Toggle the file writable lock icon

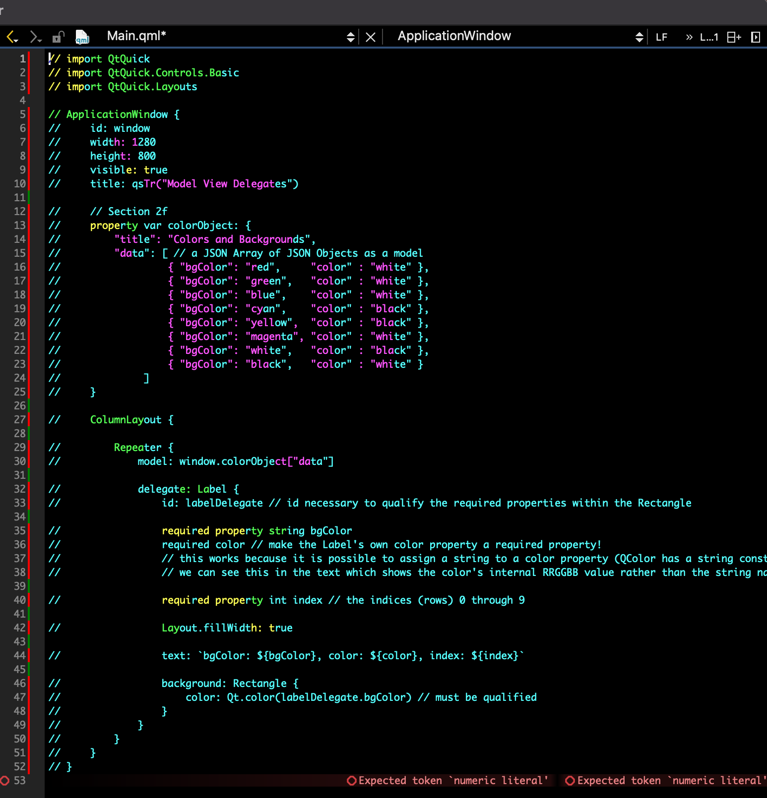pyautogui.click(x=59, y=37)
